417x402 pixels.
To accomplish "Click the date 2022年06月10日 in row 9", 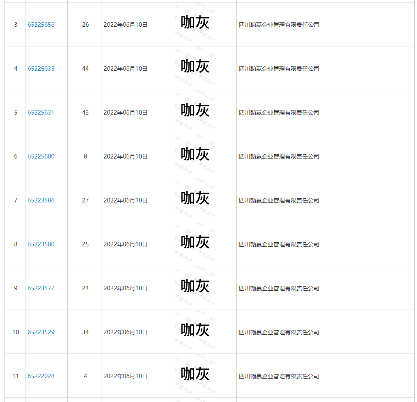I will [x=126, y=288].
